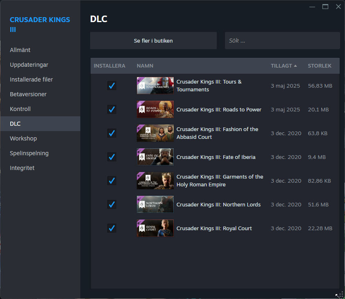Click 'Crusader Kings III: Northern Lords' name
This screenshot has height=299, width=345.
pos(218,205)
